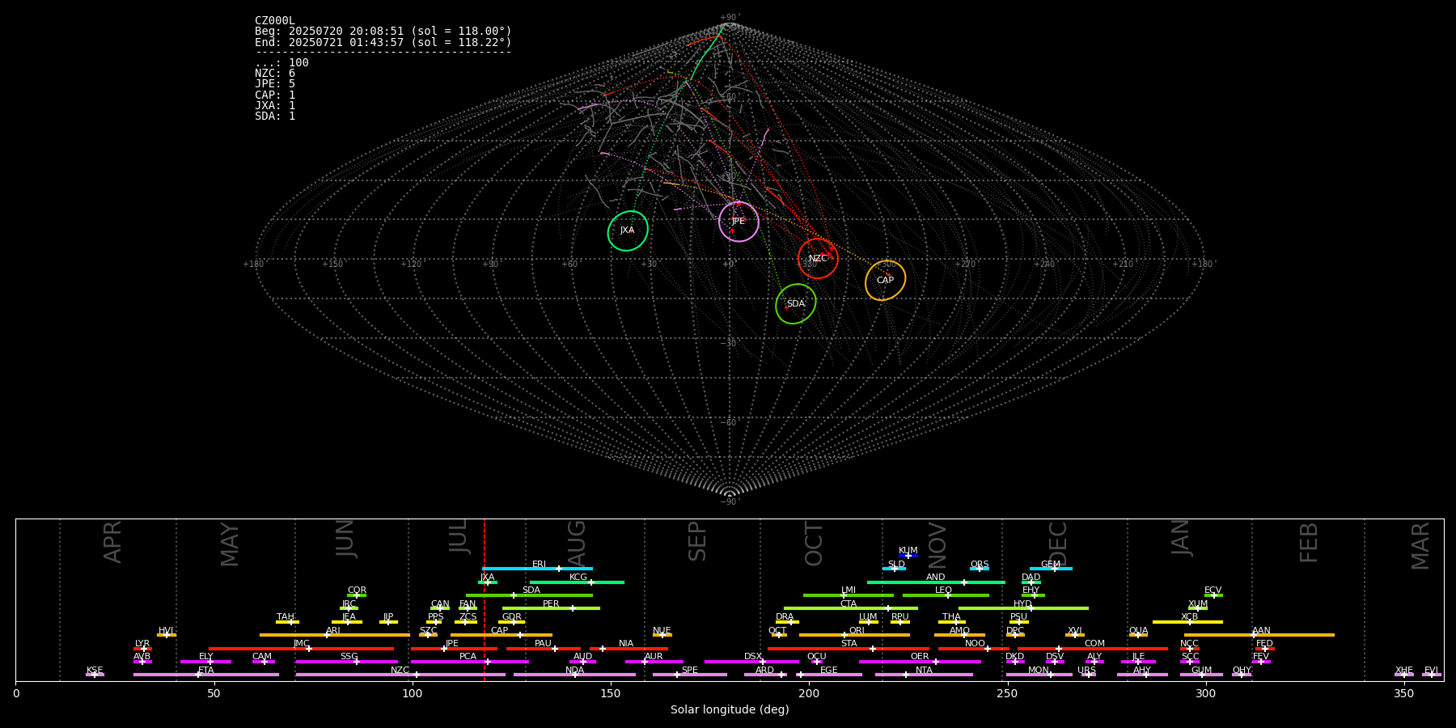Select the '...: 100' sporadic count line
1456x728 pixels.
pos(281,63)
